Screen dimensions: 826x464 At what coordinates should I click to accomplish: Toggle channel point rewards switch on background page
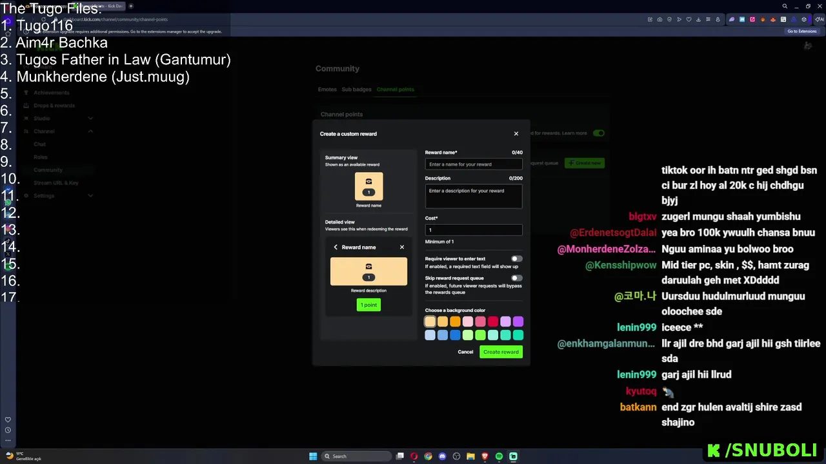click(599, 133)
